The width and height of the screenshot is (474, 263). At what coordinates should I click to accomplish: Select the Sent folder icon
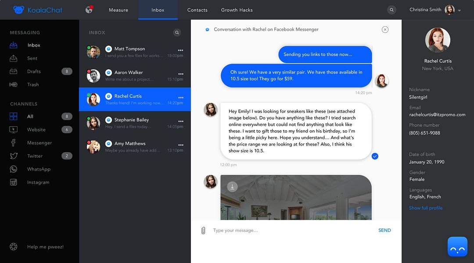point(13,58)
